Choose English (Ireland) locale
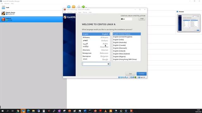This screenshot has width=202, height=113. (127, 51)
